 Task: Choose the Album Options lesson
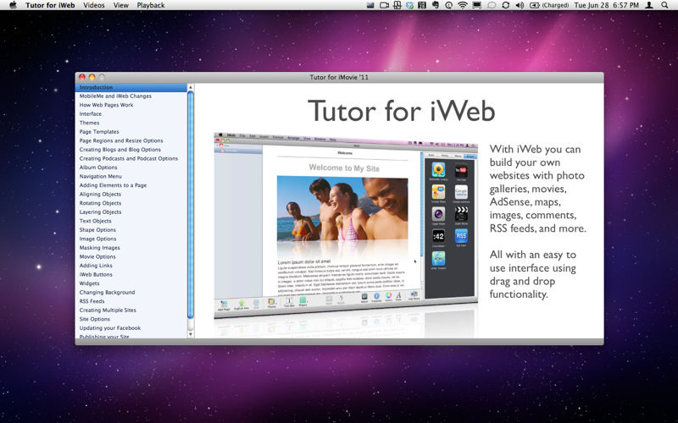pos(98,168)
